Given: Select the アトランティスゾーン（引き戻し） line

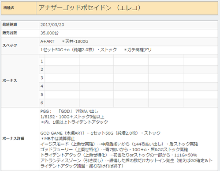Looking at the screenshot, I should [x=127, y=163].
